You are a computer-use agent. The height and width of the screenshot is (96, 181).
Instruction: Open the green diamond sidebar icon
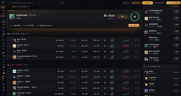(3, 67)
